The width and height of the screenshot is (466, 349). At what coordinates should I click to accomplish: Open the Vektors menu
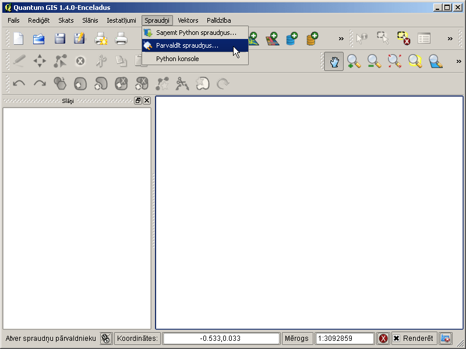pos(188,20)
